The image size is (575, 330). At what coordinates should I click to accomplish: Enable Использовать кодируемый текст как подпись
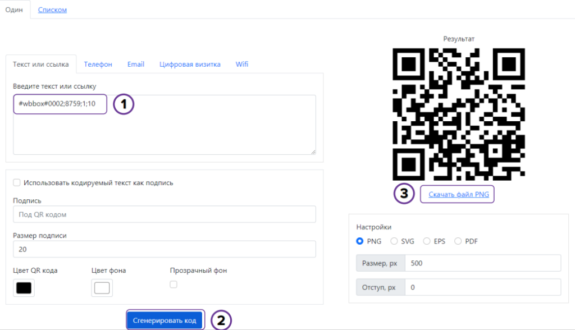pos(16,182)
